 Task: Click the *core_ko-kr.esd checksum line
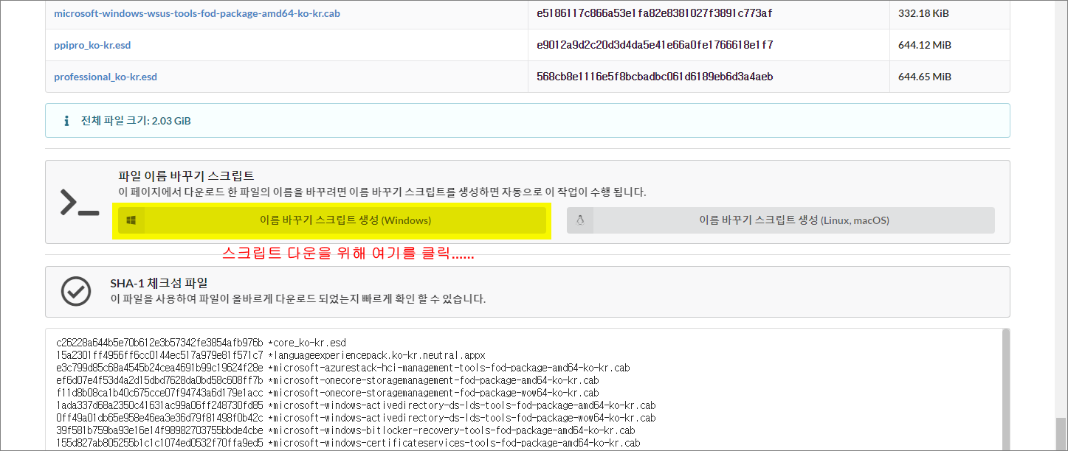pos(201,343)
